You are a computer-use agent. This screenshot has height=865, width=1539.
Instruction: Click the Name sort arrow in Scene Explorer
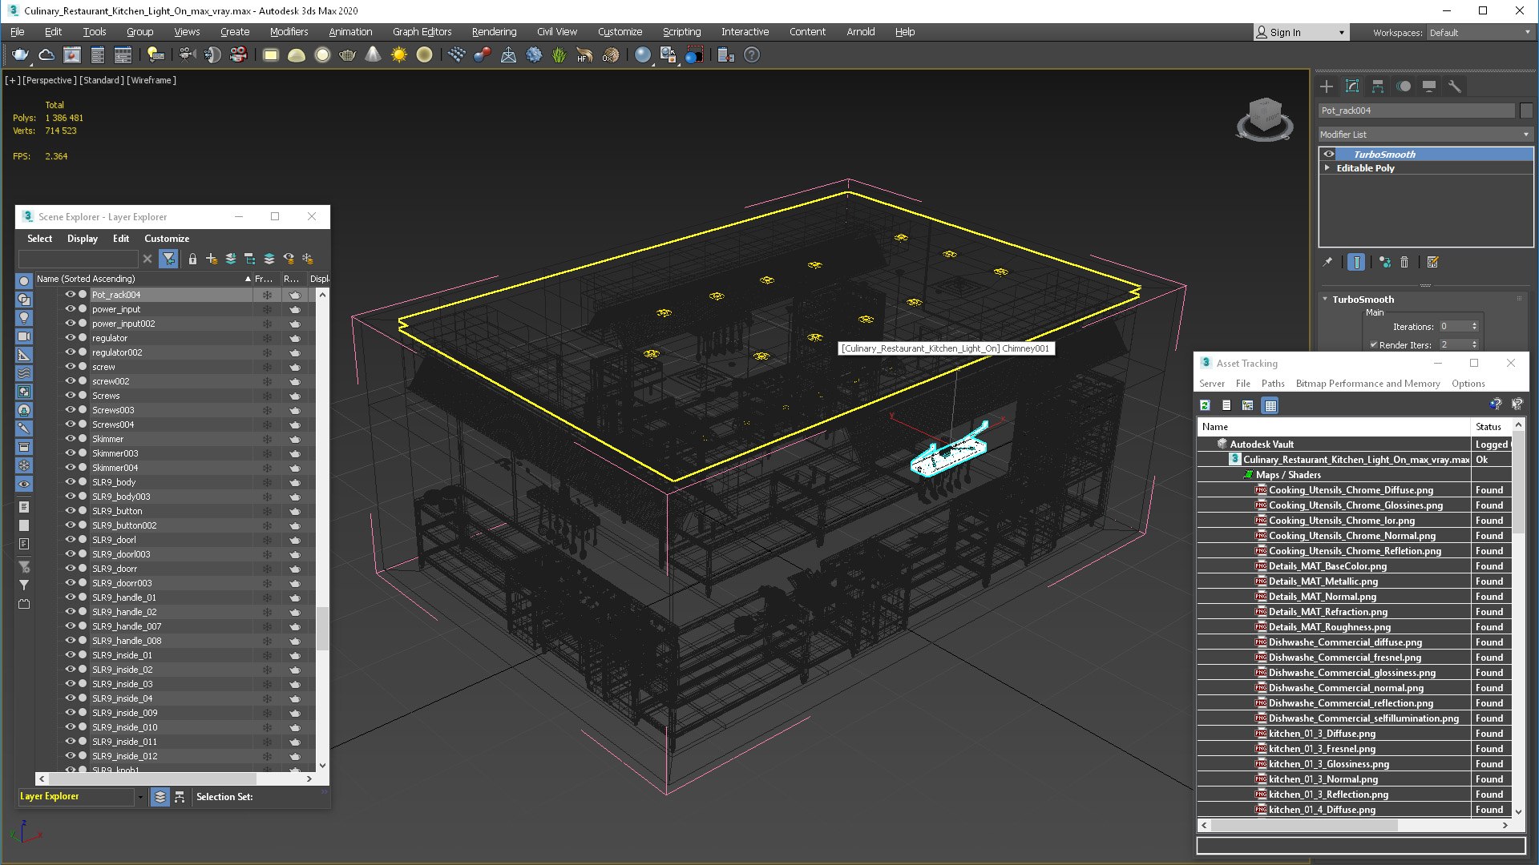tap(248, 279)
